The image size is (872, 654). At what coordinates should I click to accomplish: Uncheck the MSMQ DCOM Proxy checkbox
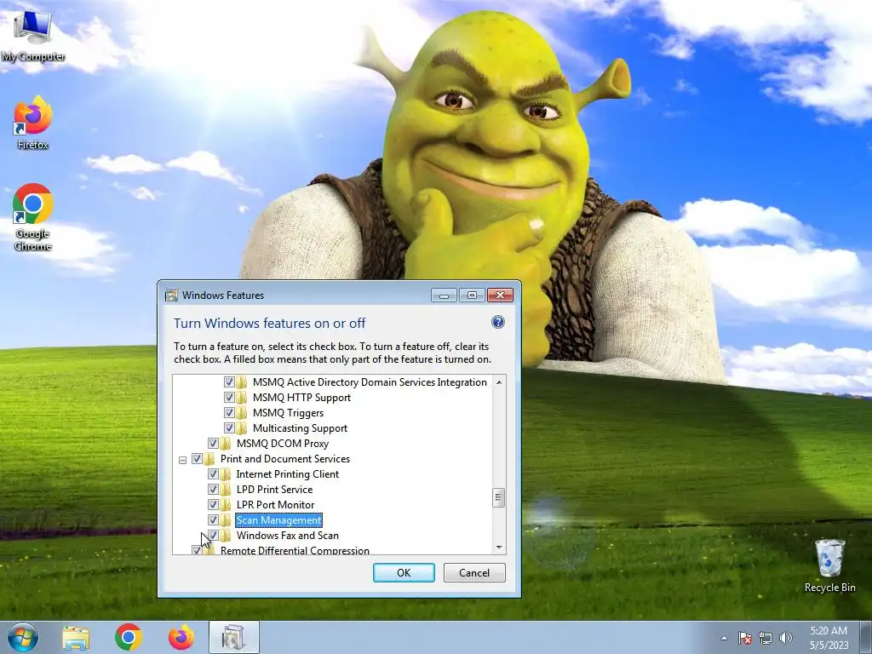[x=213, y=443]
